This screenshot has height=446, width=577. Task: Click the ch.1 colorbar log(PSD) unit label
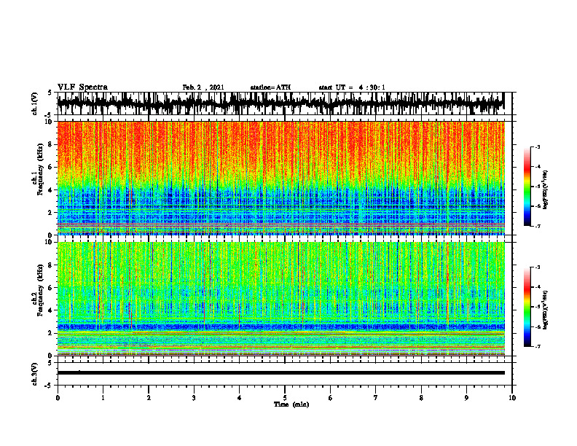(546, 189)
